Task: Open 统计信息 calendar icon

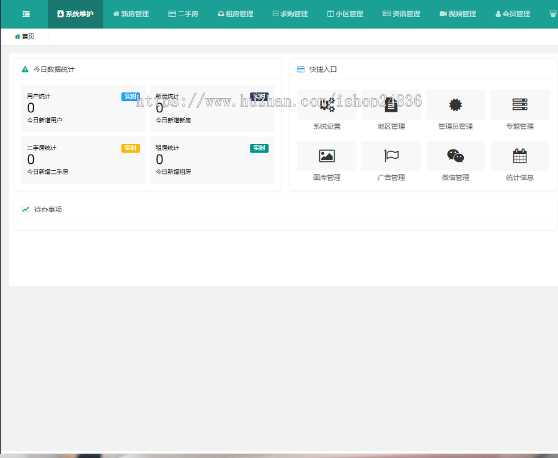Action: [x=520, y=156]
